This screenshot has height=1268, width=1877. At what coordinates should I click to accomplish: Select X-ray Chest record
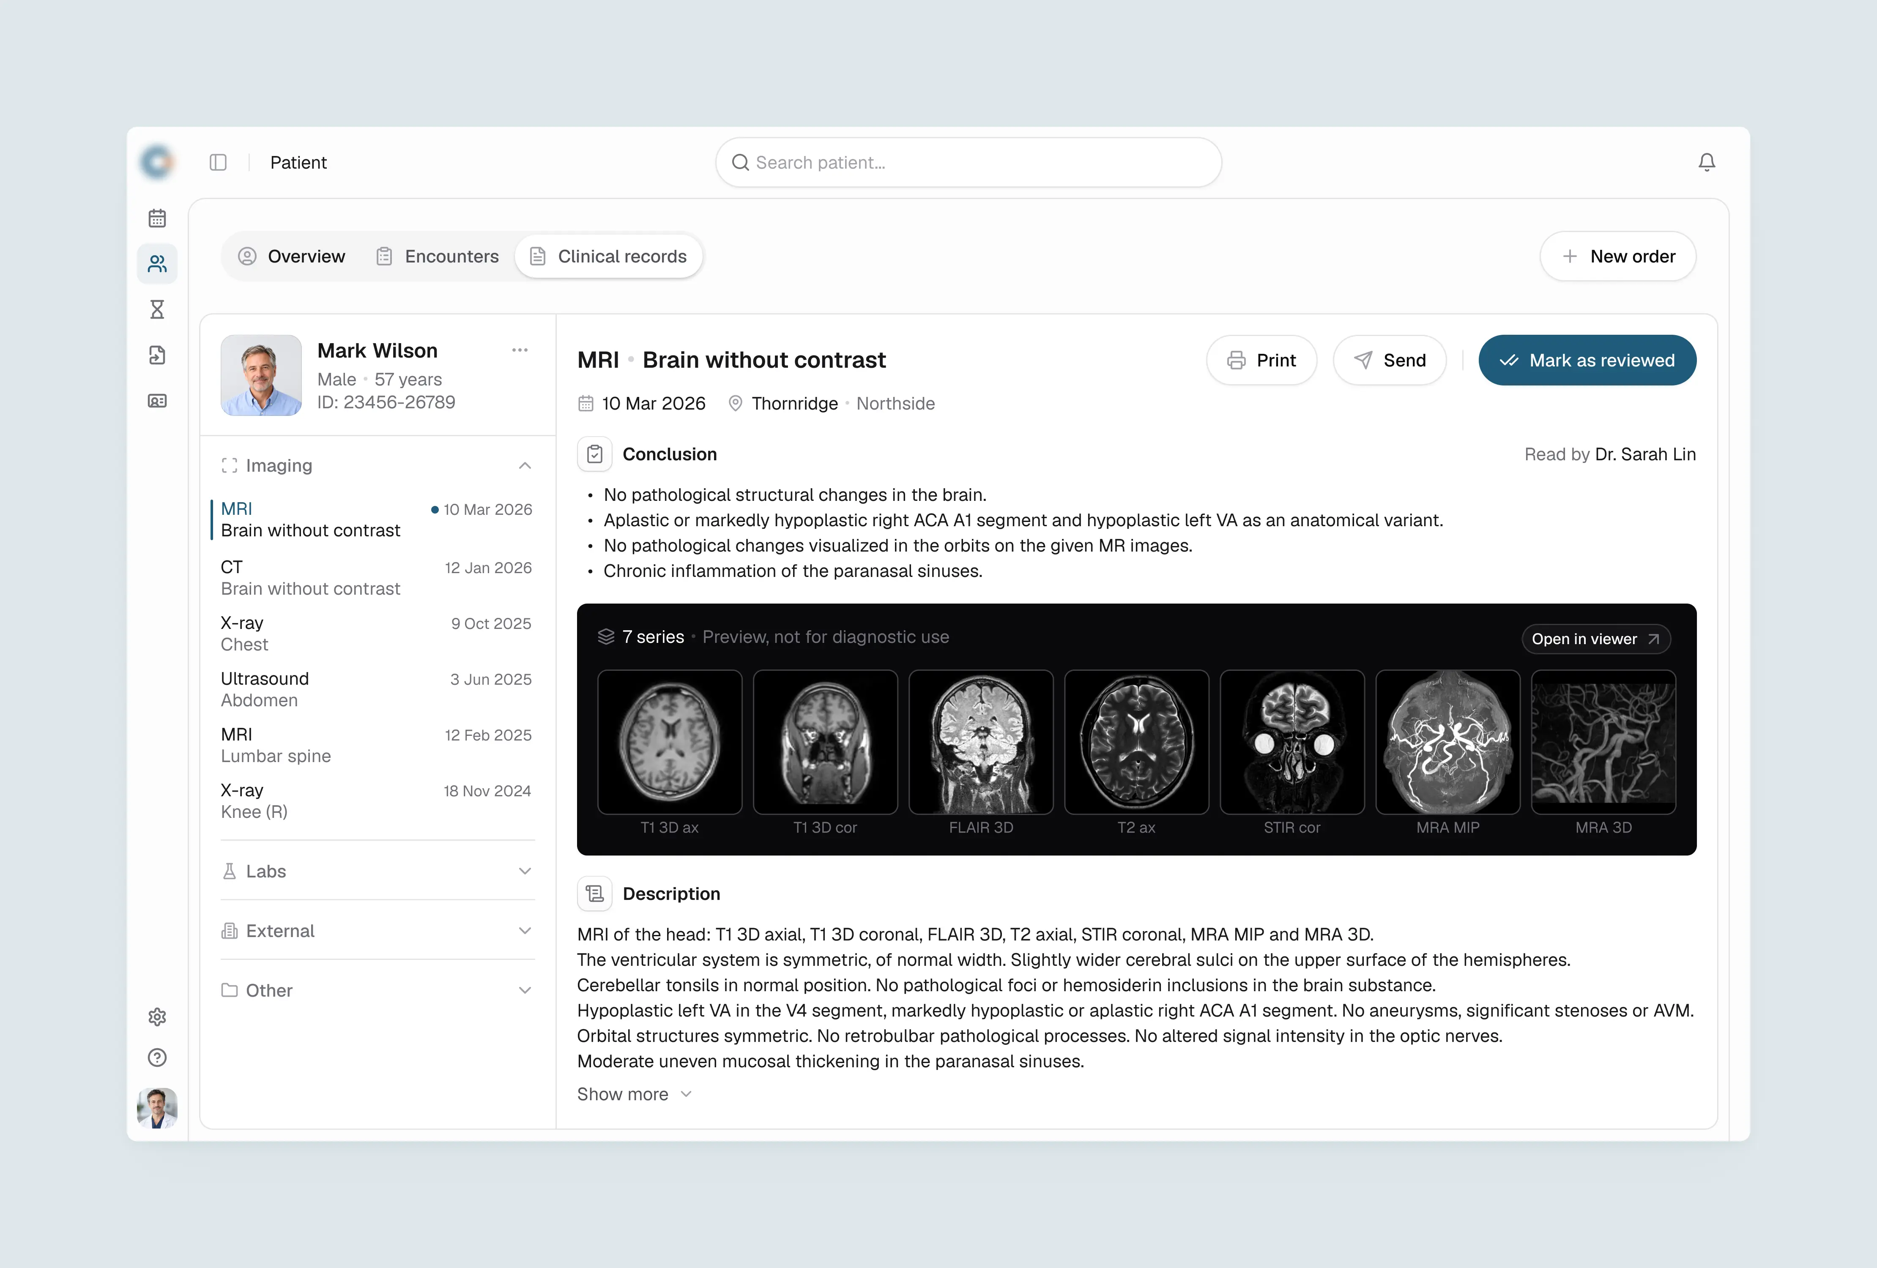coord(376,633)
